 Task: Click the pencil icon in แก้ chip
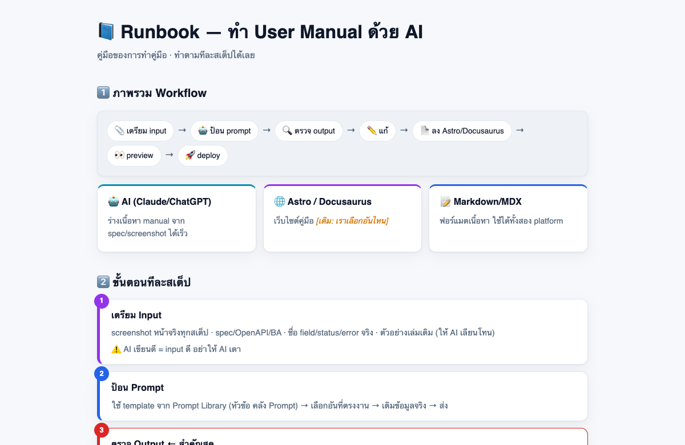pyautogui.click(x=372, y=131)
